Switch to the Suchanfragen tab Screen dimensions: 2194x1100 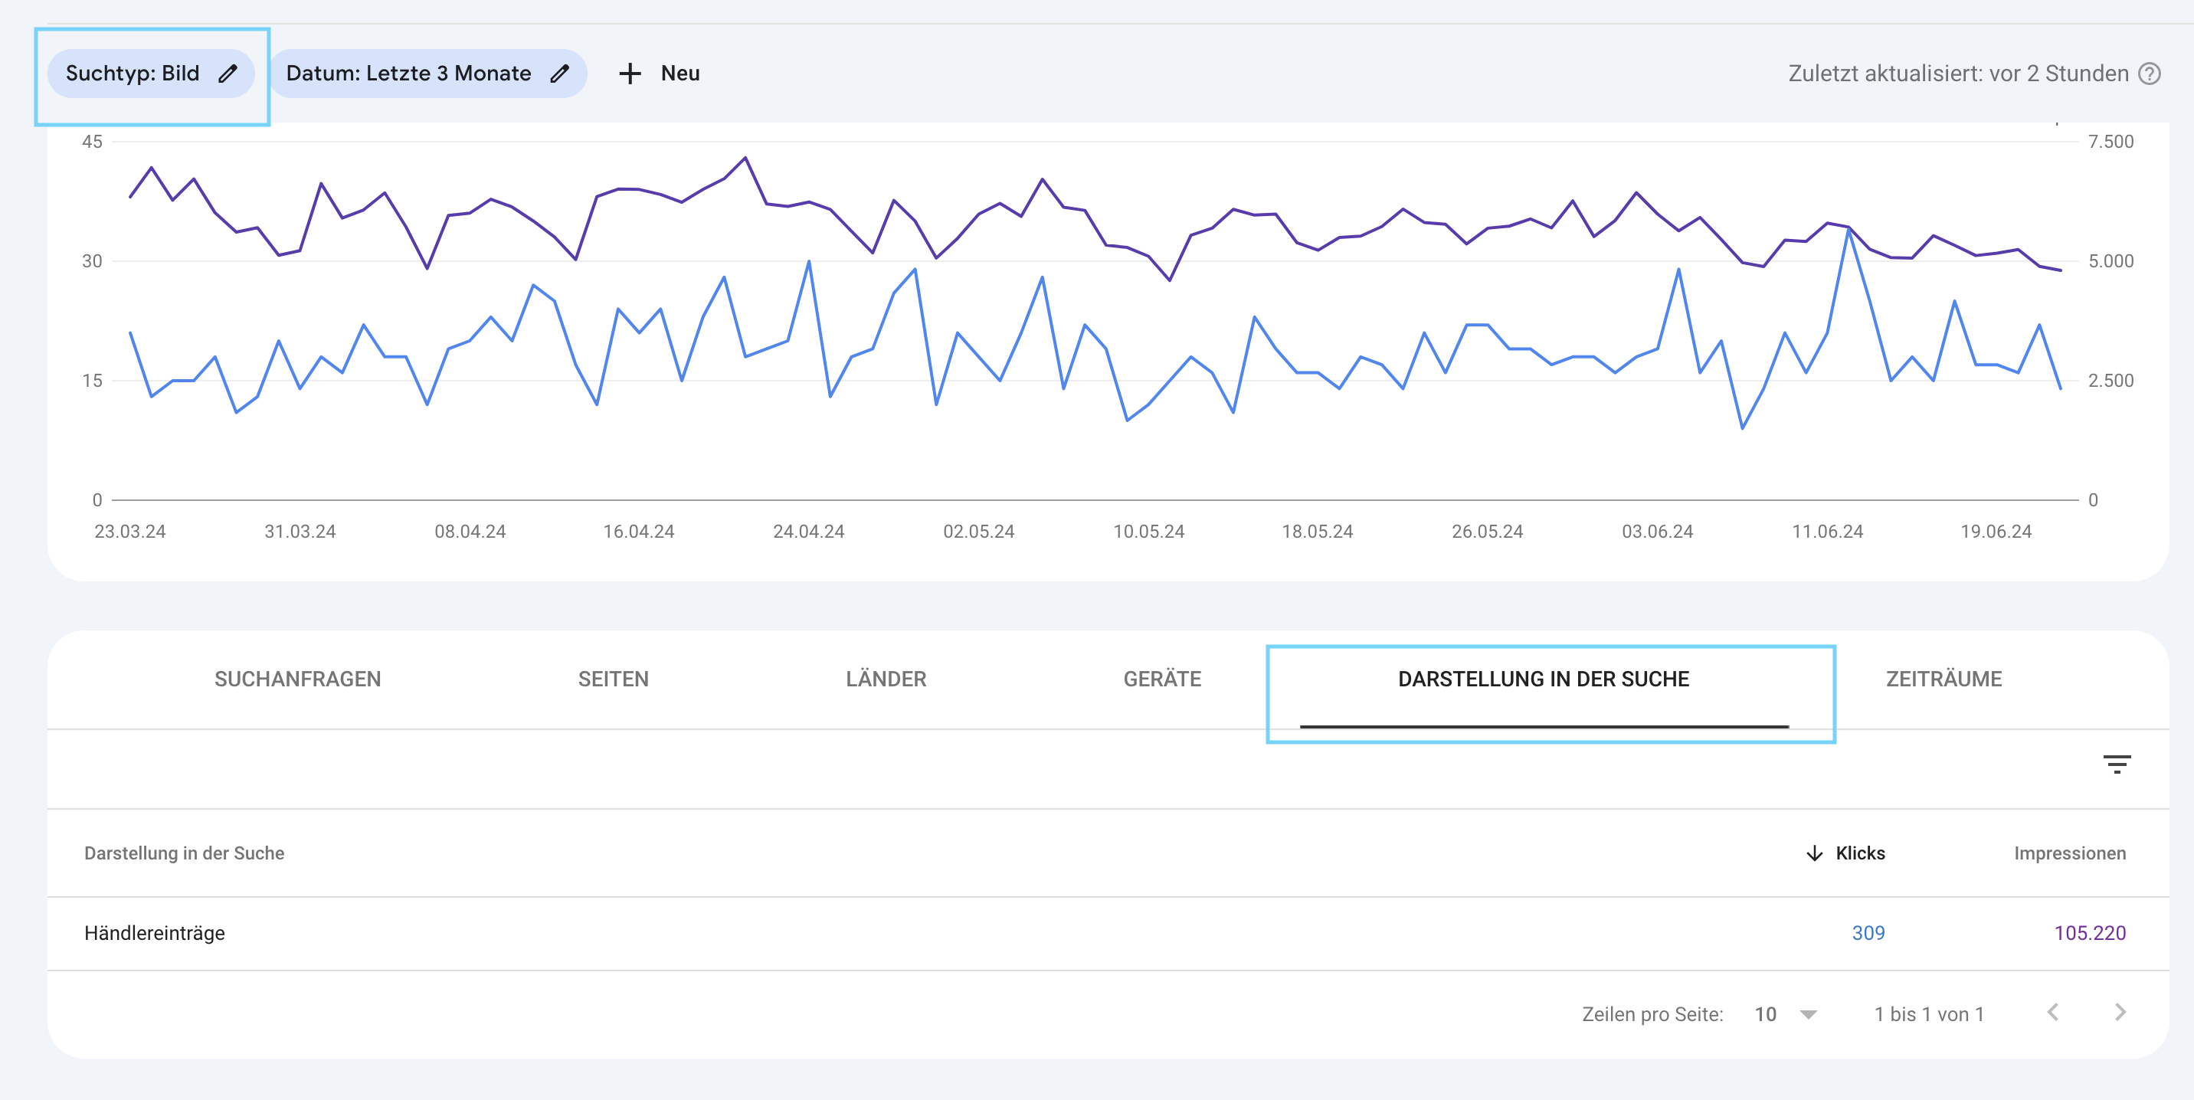(x=297, y=679)
